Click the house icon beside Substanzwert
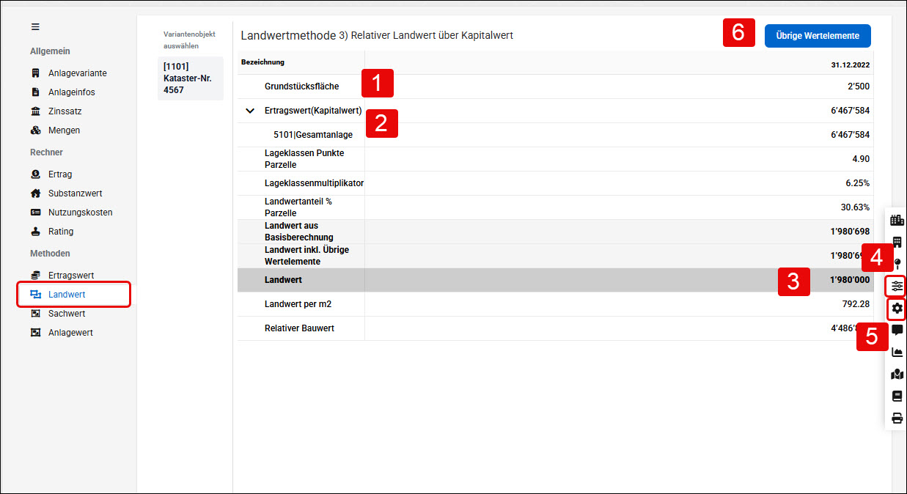This screenshot has width=907, height=494. [x=35, y=193]
